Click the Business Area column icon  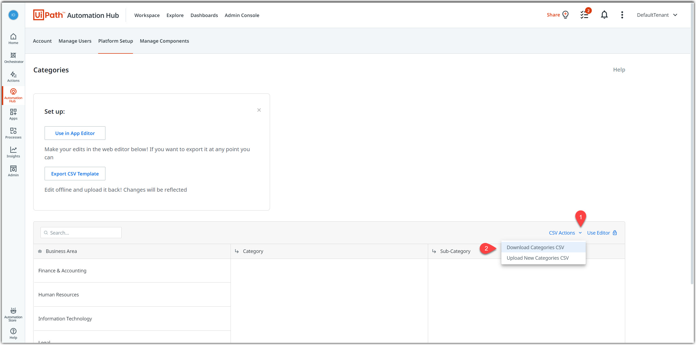40,251
